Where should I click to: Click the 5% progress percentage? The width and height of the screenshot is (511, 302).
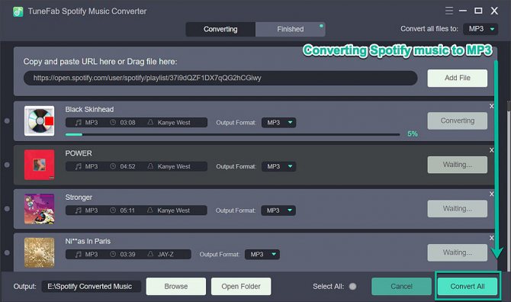pyautogui.click(x=413, y=134)
